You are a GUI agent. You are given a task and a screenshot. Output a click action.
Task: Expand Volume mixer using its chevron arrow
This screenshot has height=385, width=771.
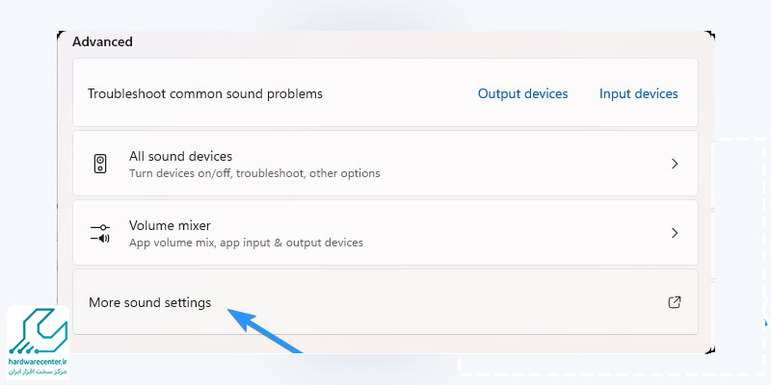click(x=675, y=233)
